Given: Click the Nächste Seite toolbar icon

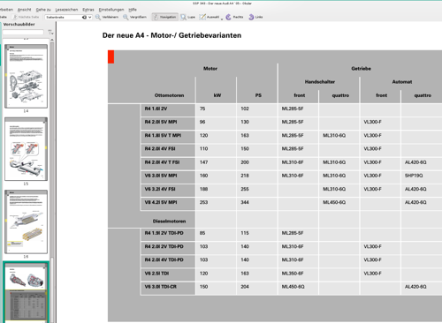Looking at the screenshot, I should click(x=15, y=17).
